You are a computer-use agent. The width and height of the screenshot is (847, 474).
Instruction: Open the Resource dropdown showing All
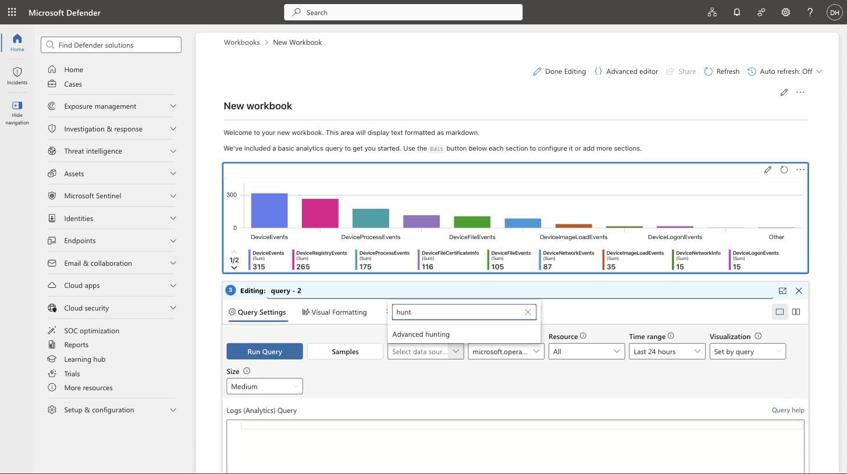tap(586, 351)
